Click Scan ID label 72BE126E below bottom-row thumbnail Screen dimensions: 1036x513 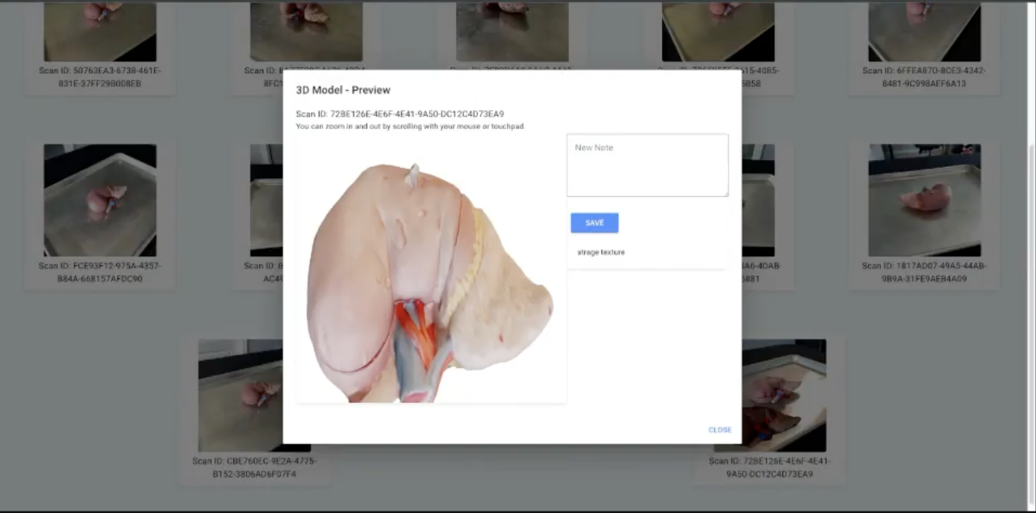(x=769, y=467)
